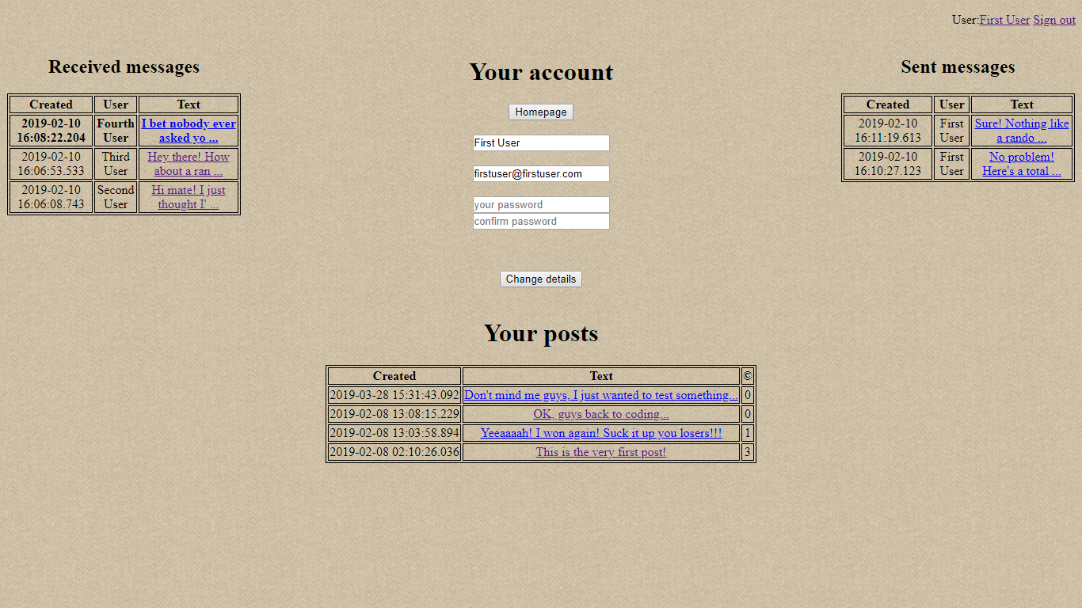Open message 'Hi mate! I just thought I' ...'
Screen dimensions: 1082x608
189,197
